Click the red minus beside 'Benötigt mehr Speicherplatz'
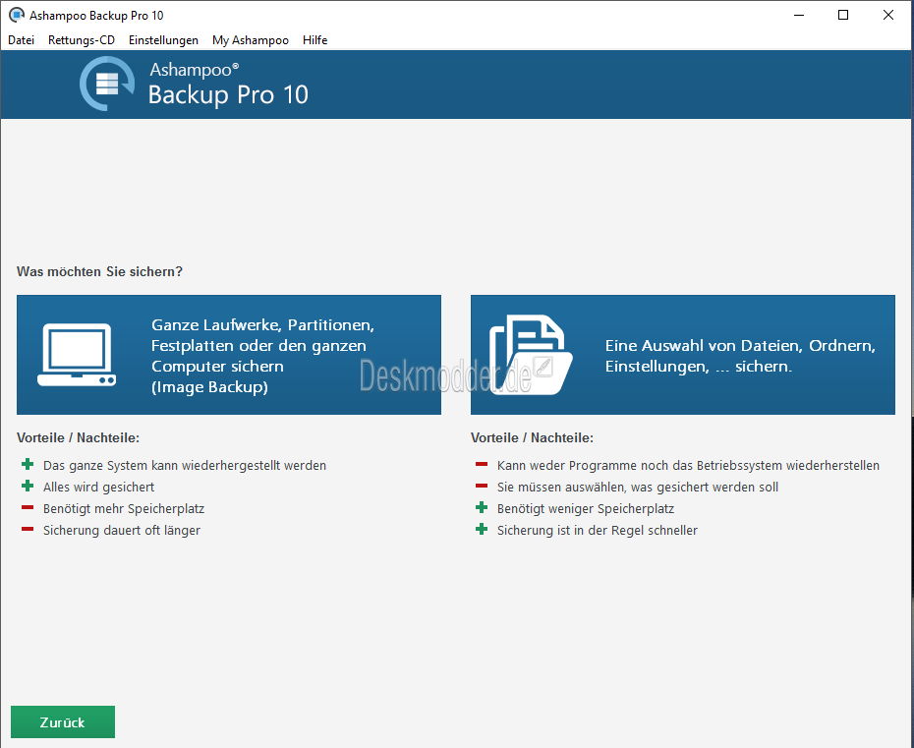Viewport: 914px width, 748px height. tap(28, 508)
